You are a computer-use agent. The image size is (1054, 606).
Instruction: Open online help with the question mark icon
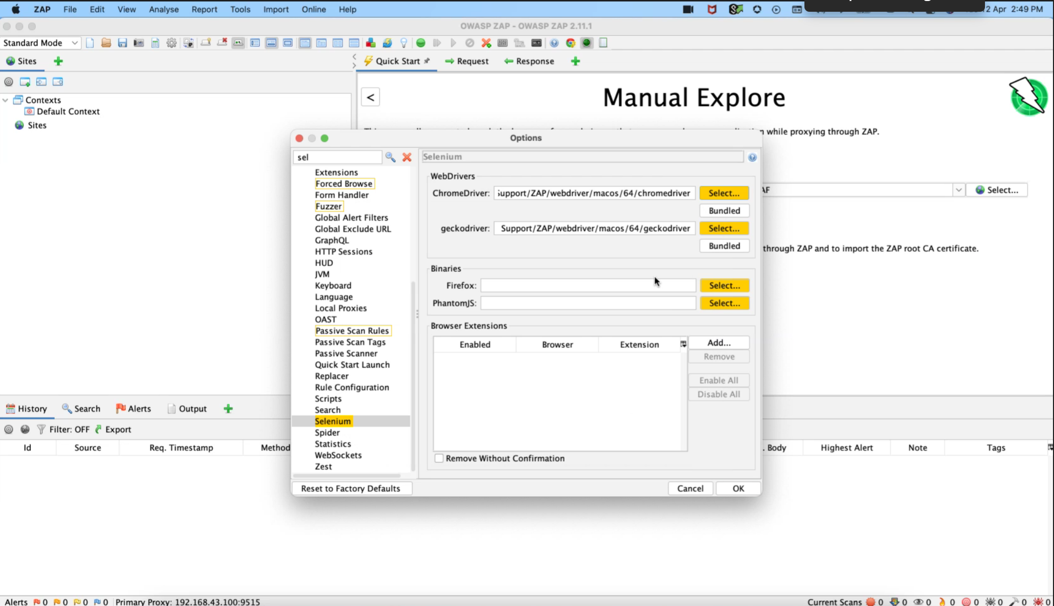[555, 43]
